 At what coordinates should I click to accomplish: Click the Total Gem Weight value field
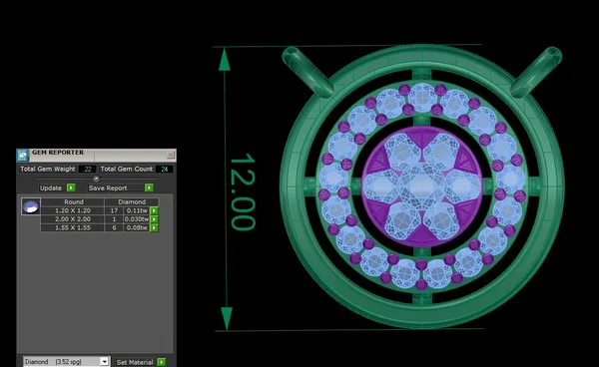tap(88, 169)
